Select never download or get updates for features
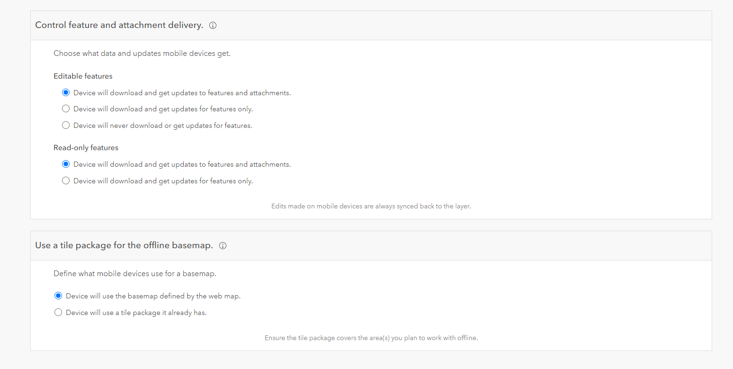Viewport: 733px width, 369px height. point(66,125)
